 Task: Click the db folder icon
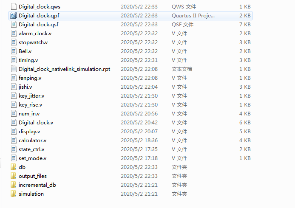click(14, 167)
